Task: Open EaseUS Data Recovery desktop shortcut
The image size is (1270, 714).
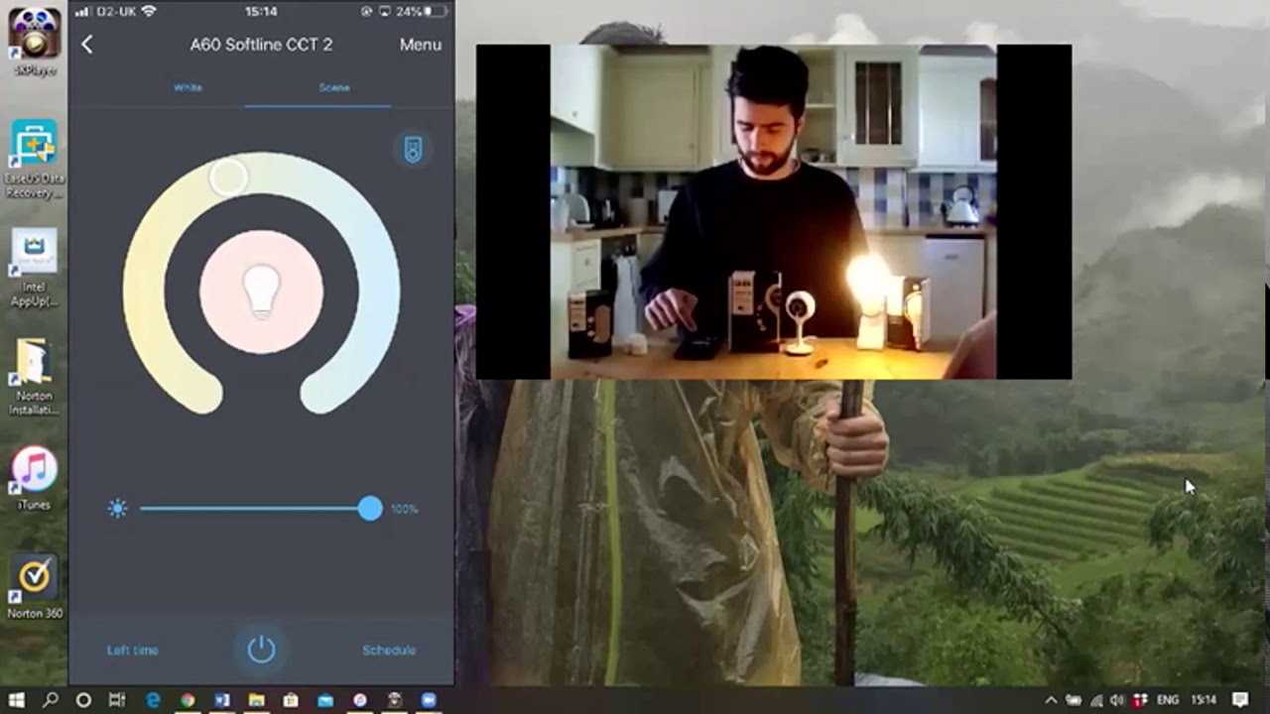Action: [34, 158]
